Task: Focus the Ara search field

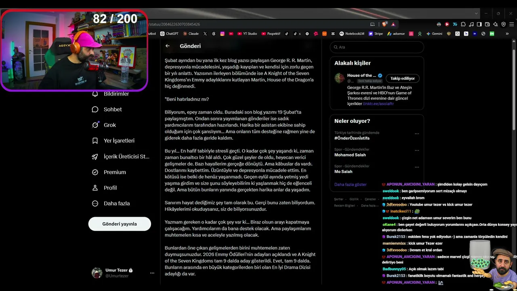Action: (377, 47)
